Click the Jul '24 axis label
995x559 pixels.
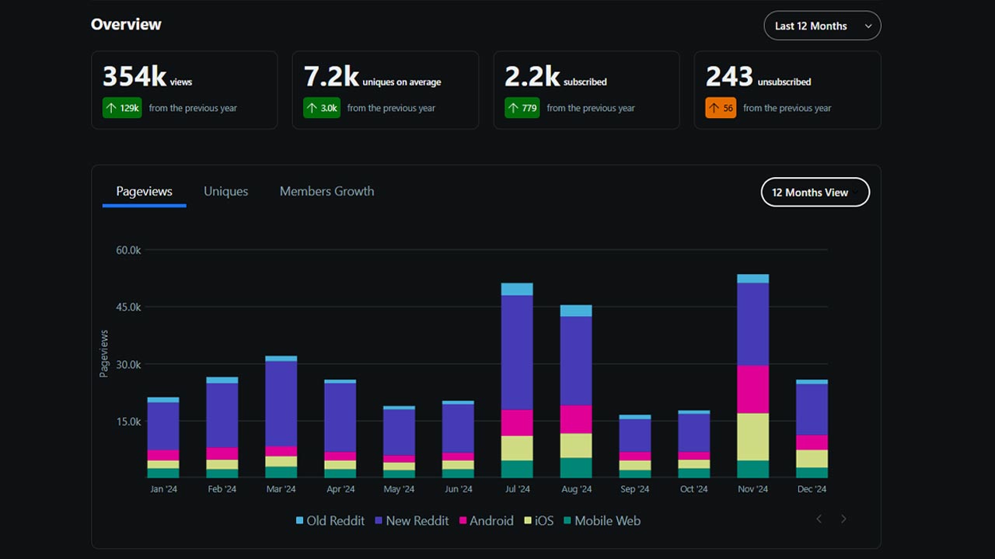[517, 489]
